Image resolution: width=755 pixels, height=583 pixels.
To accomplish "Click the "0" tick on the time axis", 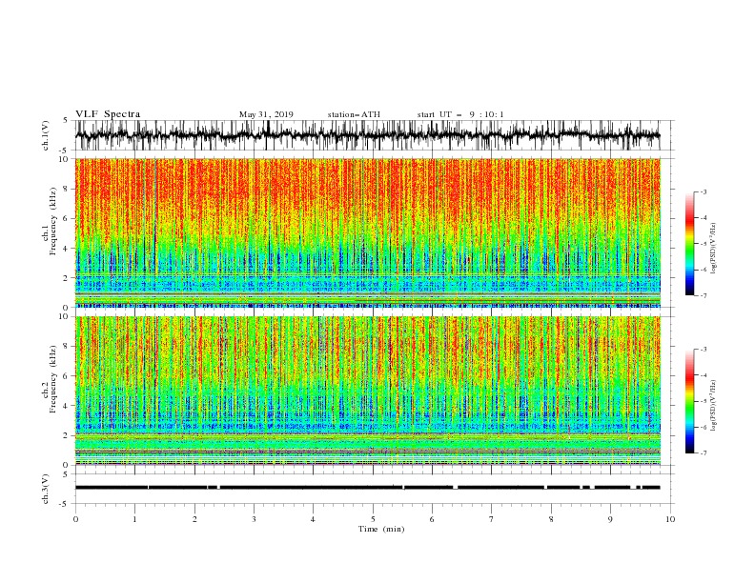I will pyautogui.click(x=75, y=519).
